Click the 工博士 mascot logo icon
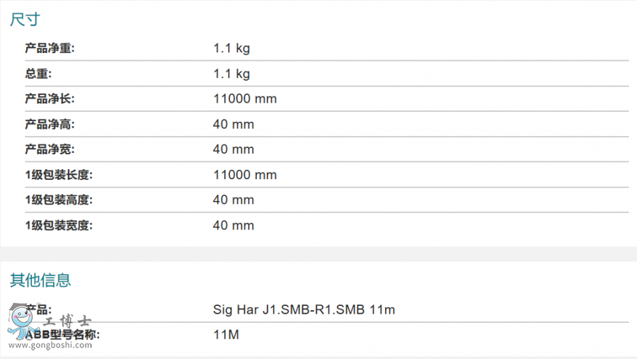637x359 pixels. 21,321
